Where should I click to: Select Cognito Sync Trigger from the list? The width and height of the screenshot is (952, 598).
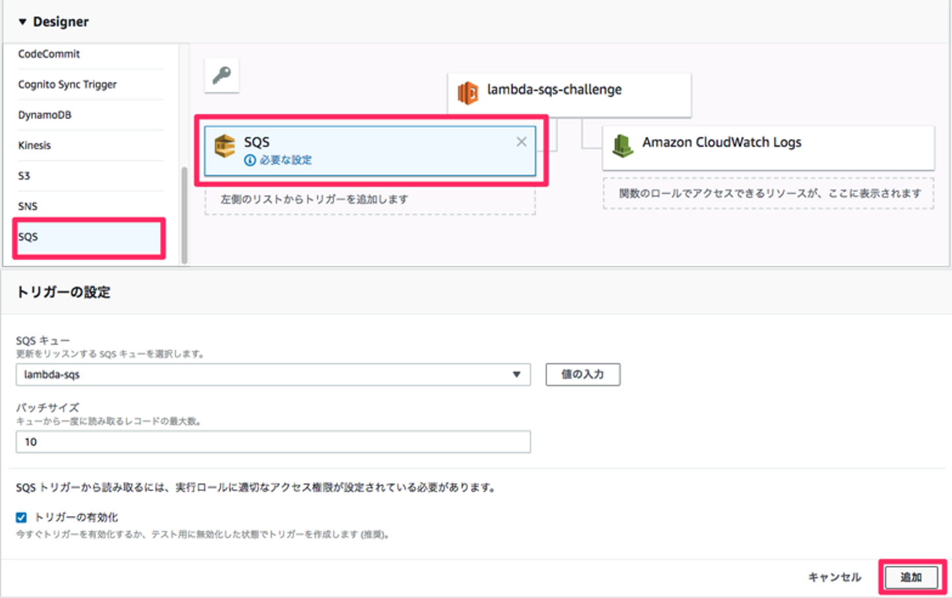pos(67,85)
